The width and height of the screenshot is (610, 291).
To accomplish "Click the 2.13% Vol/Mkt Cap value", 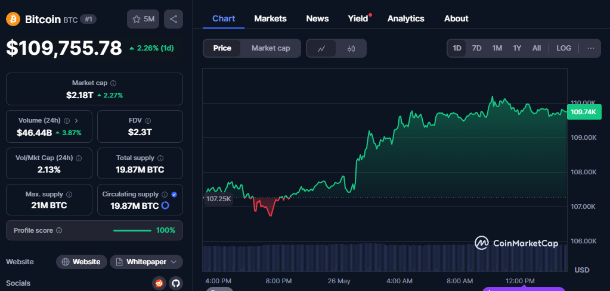I will click(x=49, y=170).
